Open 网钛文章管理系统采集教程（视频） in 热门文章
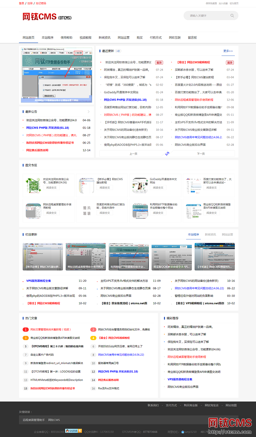Viewport: 256px width, 437px height. (51, 330)
